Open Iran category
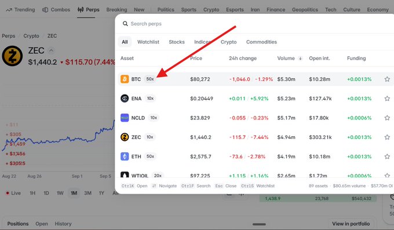The image size is (394, 230). [255, 10]
